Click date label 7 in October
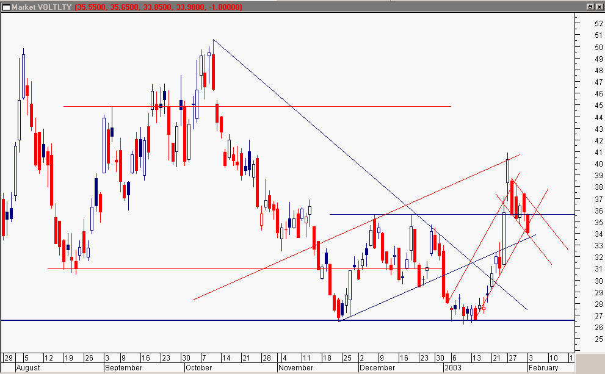This screenshot has width=605, height=374. [x=203, y=358]
